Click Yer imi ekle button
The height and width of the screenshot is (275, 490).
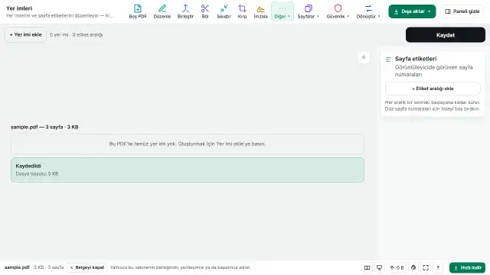coord(25,34)
